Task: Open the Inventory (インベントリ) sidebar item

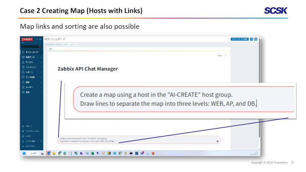Action: pos(31,67)
